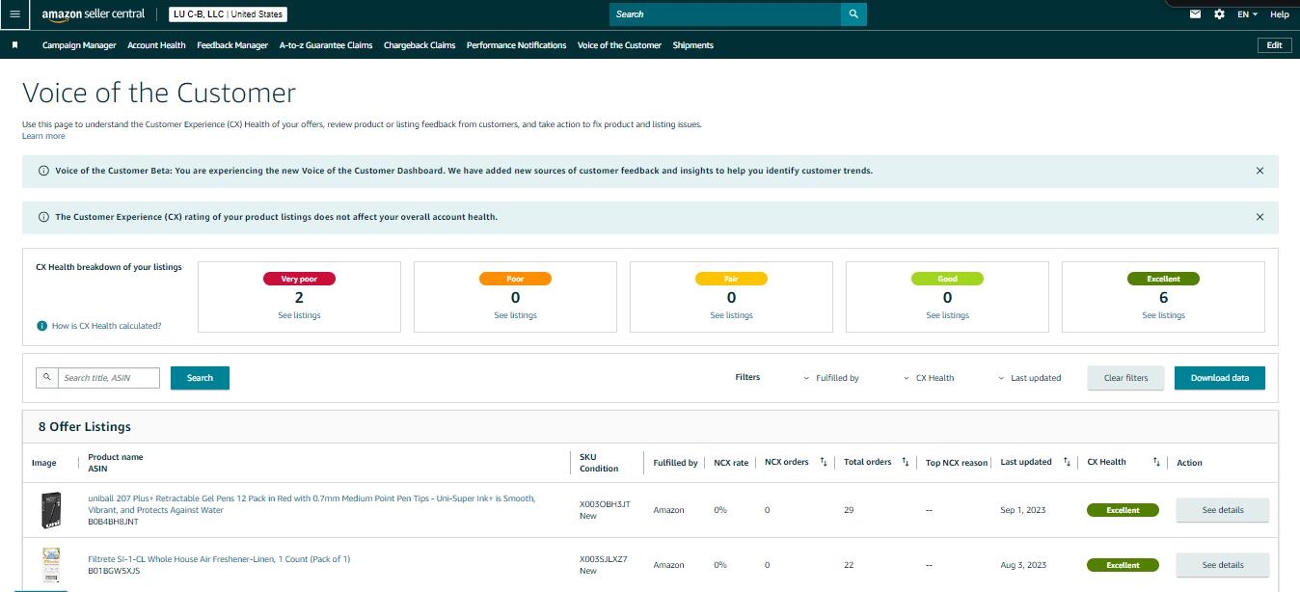This screenshot has height=592, width=1300.
Task: Open Campaign Manager in the nav bar
Action: [x=79, y=45]
